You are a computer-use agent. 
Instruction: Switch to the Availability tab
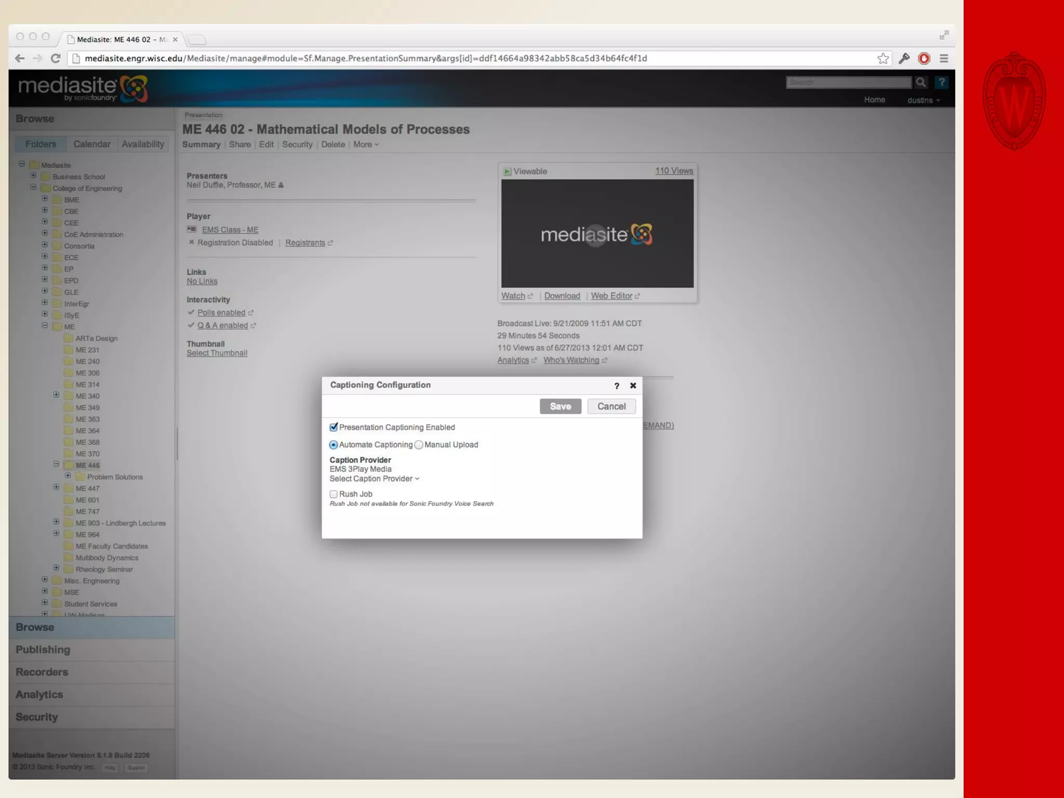point(143,144)
